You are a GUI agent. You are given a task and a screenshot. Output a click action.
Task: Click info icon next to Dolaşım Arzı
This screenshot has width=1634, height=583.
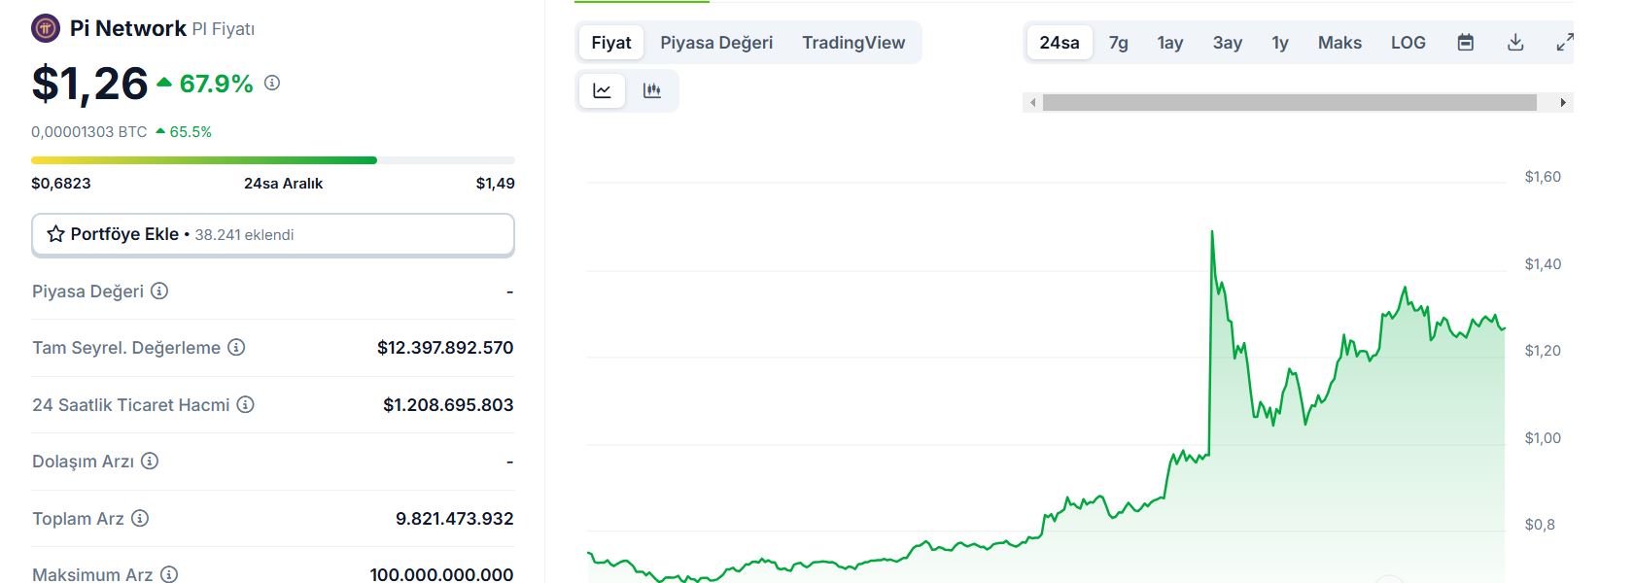(150, 461)
